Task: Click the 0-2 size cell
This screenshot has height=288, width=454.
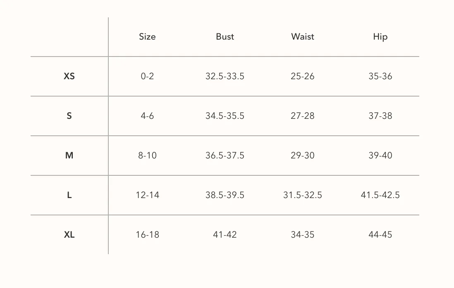Action: [147, 76]
